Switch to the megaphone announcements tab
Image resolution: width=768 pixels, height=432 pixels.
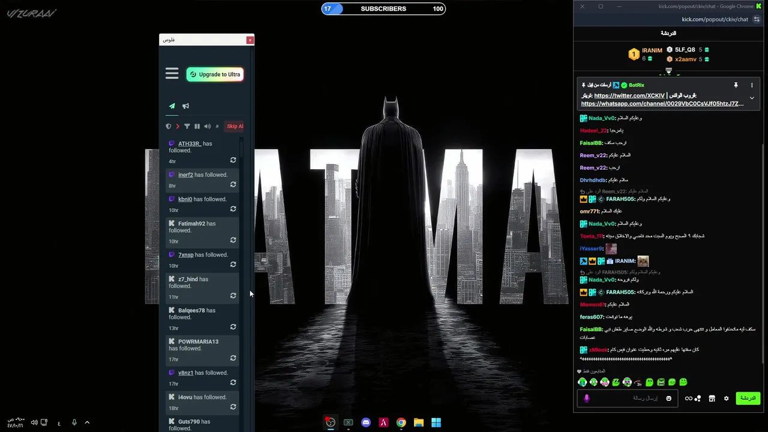tap(185, 106)
